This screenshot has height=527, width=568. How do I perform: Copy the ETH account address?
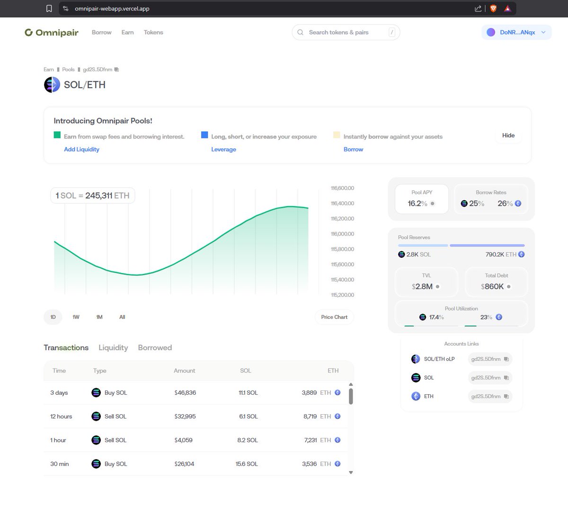click(x=506, y=396)
